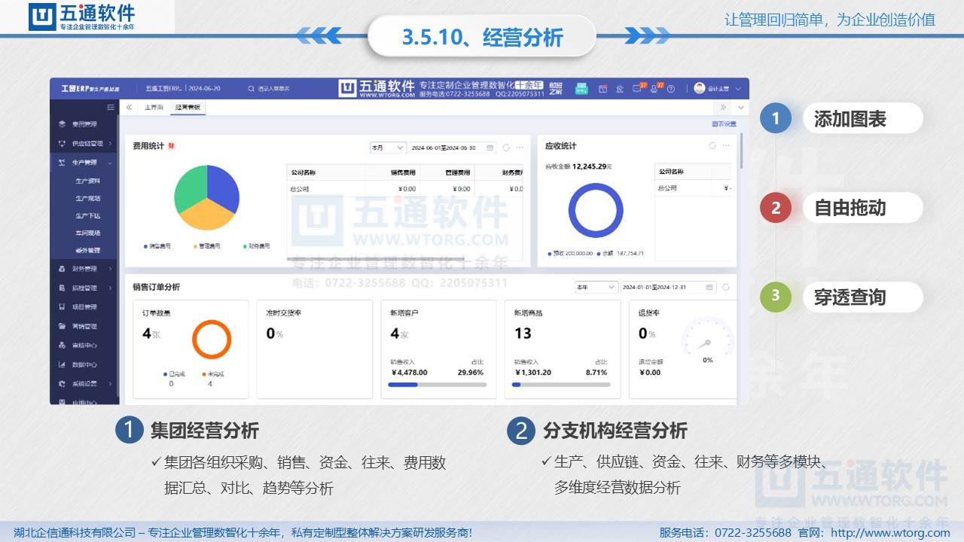The height and width of the screenshot is (542, 964).
Task: Open the 生产下达 submenu item
Action: pyautogui.click(x=87, y=215)
